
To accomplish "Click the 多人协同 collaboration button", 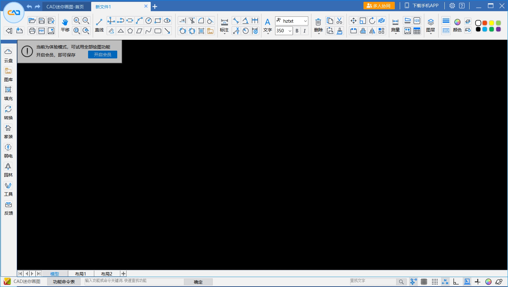I will pyautogui.click(x=379, y=6).
